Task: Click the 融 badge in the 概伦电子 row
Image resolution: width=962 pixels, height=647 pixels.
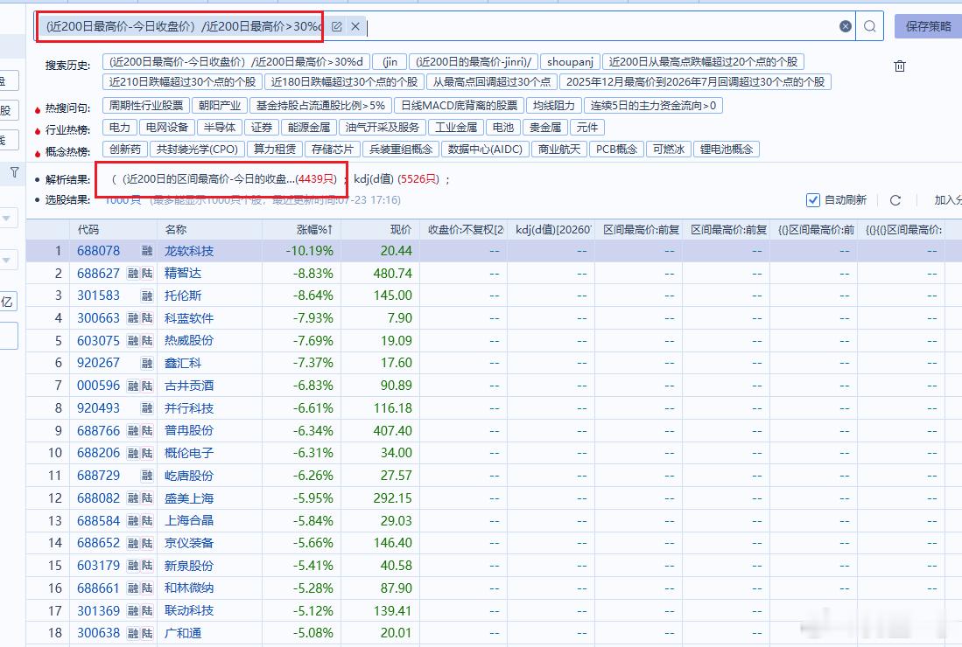Action: pyautogui.click(x=133, y=454)
